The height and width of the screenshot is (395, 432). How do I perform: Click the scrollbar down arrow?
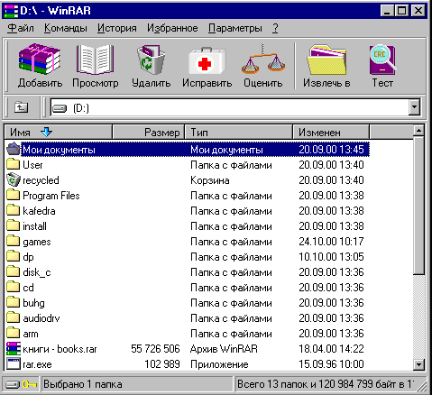[x=418, y=364]
